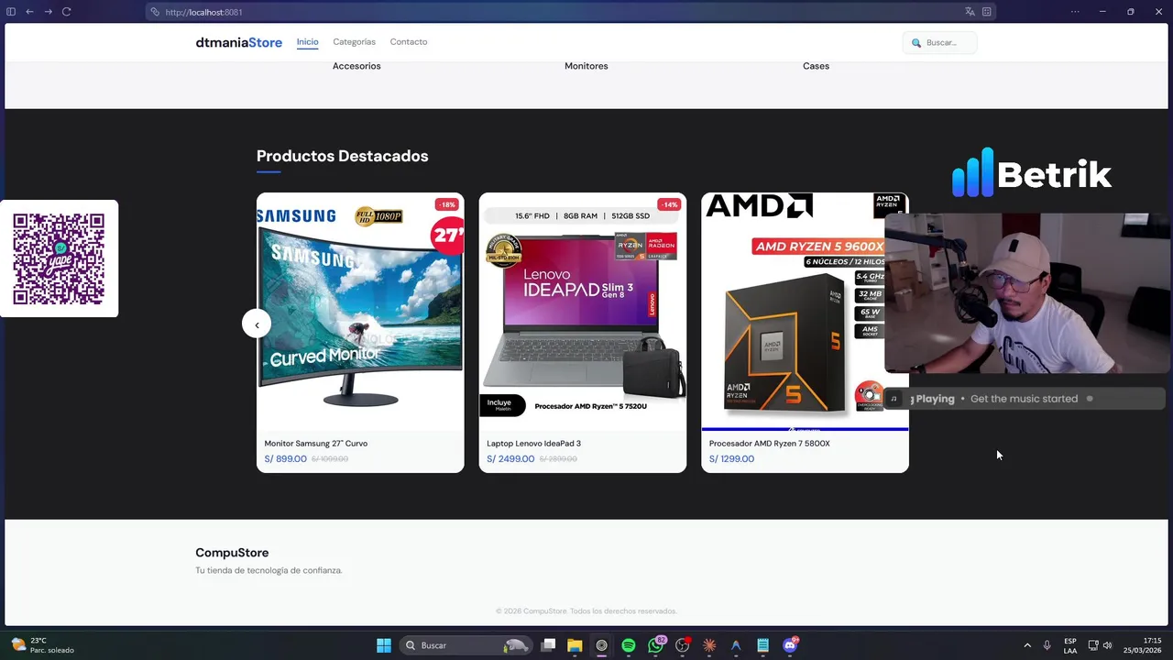1173x660 pixels.
Task: Open the Lenovo IdeaPad laptop product image
Action: coord(582,312)
